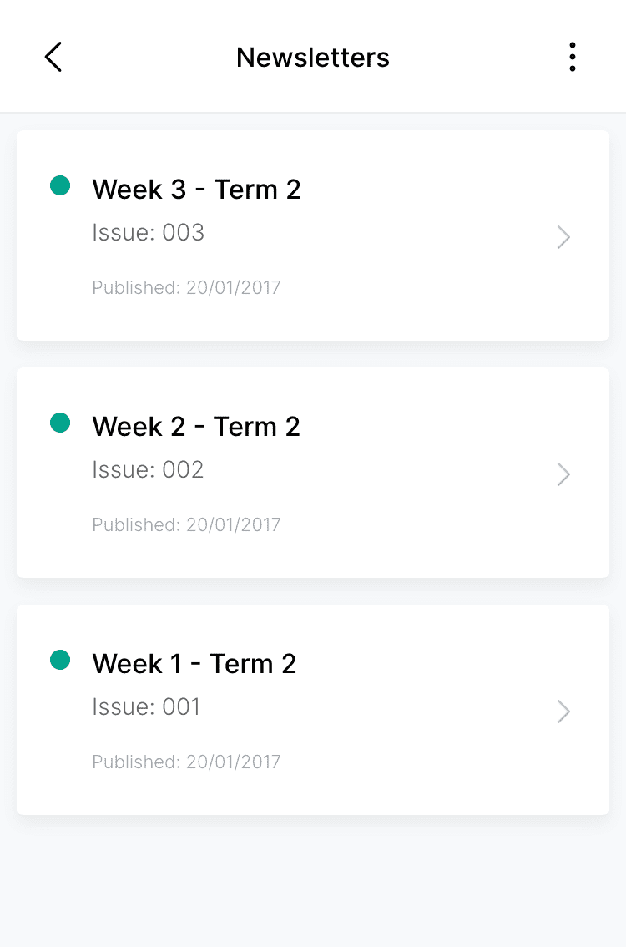Open the three-dot overflow menu

click(572, 57)
